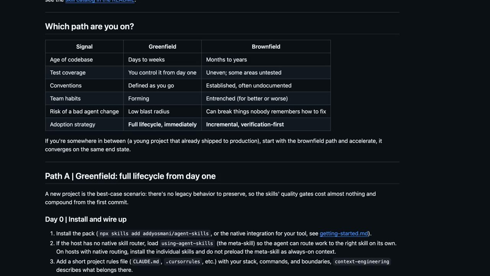Screen dimensions: 490x276
Task: Select the Brownfield column header
Action: [x=266, y=46]
